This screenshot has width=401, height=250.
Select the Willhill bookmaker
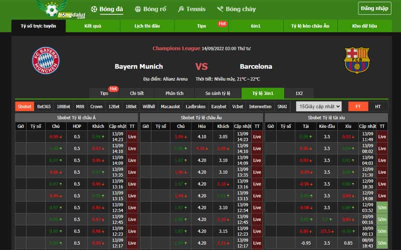pos(149,106)
